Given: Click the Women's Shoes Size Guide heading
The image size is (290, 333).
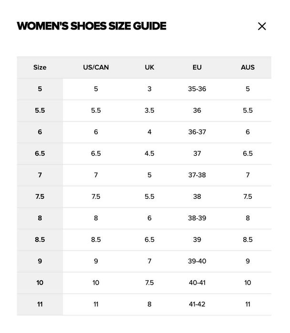Looking at the screenshot, I should (x=92, y=26).
